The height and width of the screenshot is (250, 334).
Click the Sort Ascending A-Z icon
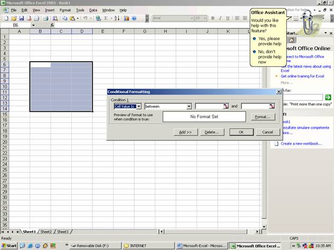coord(117,18)
